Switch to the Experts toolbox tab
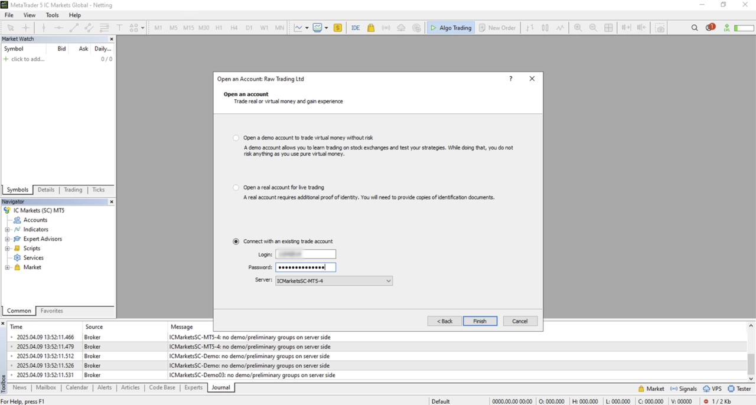The width and height of the screenshot is (756, 405). pyautogui.click(x=193, y=387)
